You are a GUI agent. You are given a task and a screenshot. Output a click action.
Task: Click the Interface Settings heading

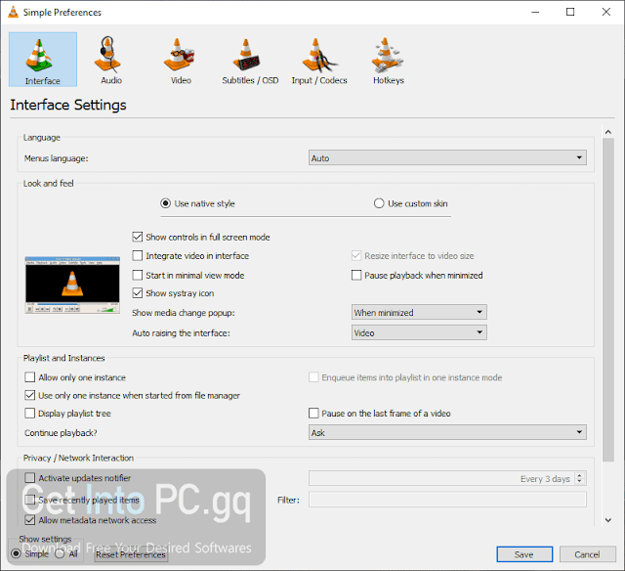pos(68,105)
